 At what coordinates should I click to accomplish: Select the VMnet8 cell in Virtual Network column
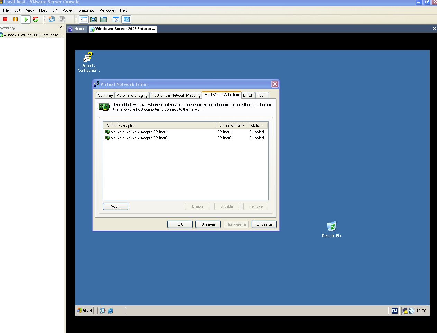click(x=225, y=138)
